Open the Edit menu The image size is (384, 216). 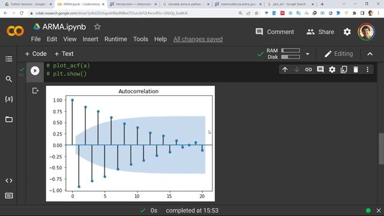click(52, 39)
